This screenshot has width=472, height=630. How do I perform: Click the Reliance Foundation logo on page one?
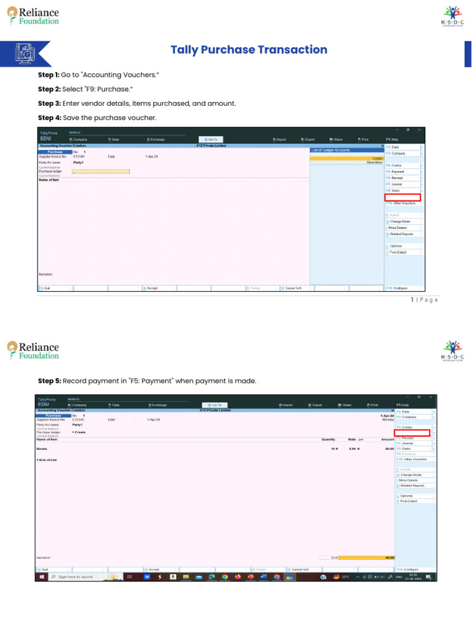point(33,15)
